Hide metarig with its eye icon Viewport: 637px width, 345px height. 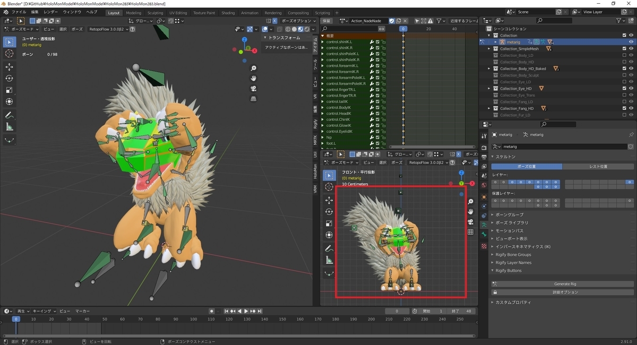pos(631,42)
